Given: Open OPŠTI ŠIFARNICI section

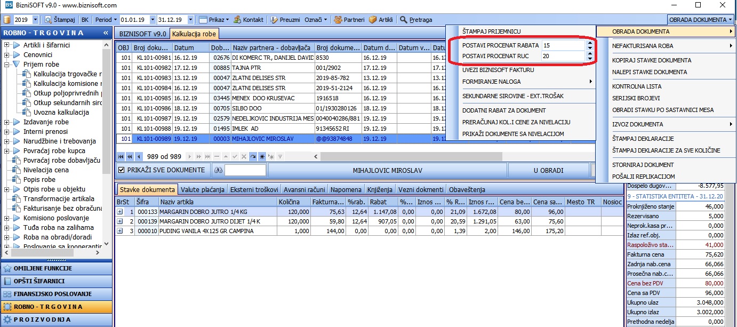Looking at the screenshot, I should [x=56, y=281].
